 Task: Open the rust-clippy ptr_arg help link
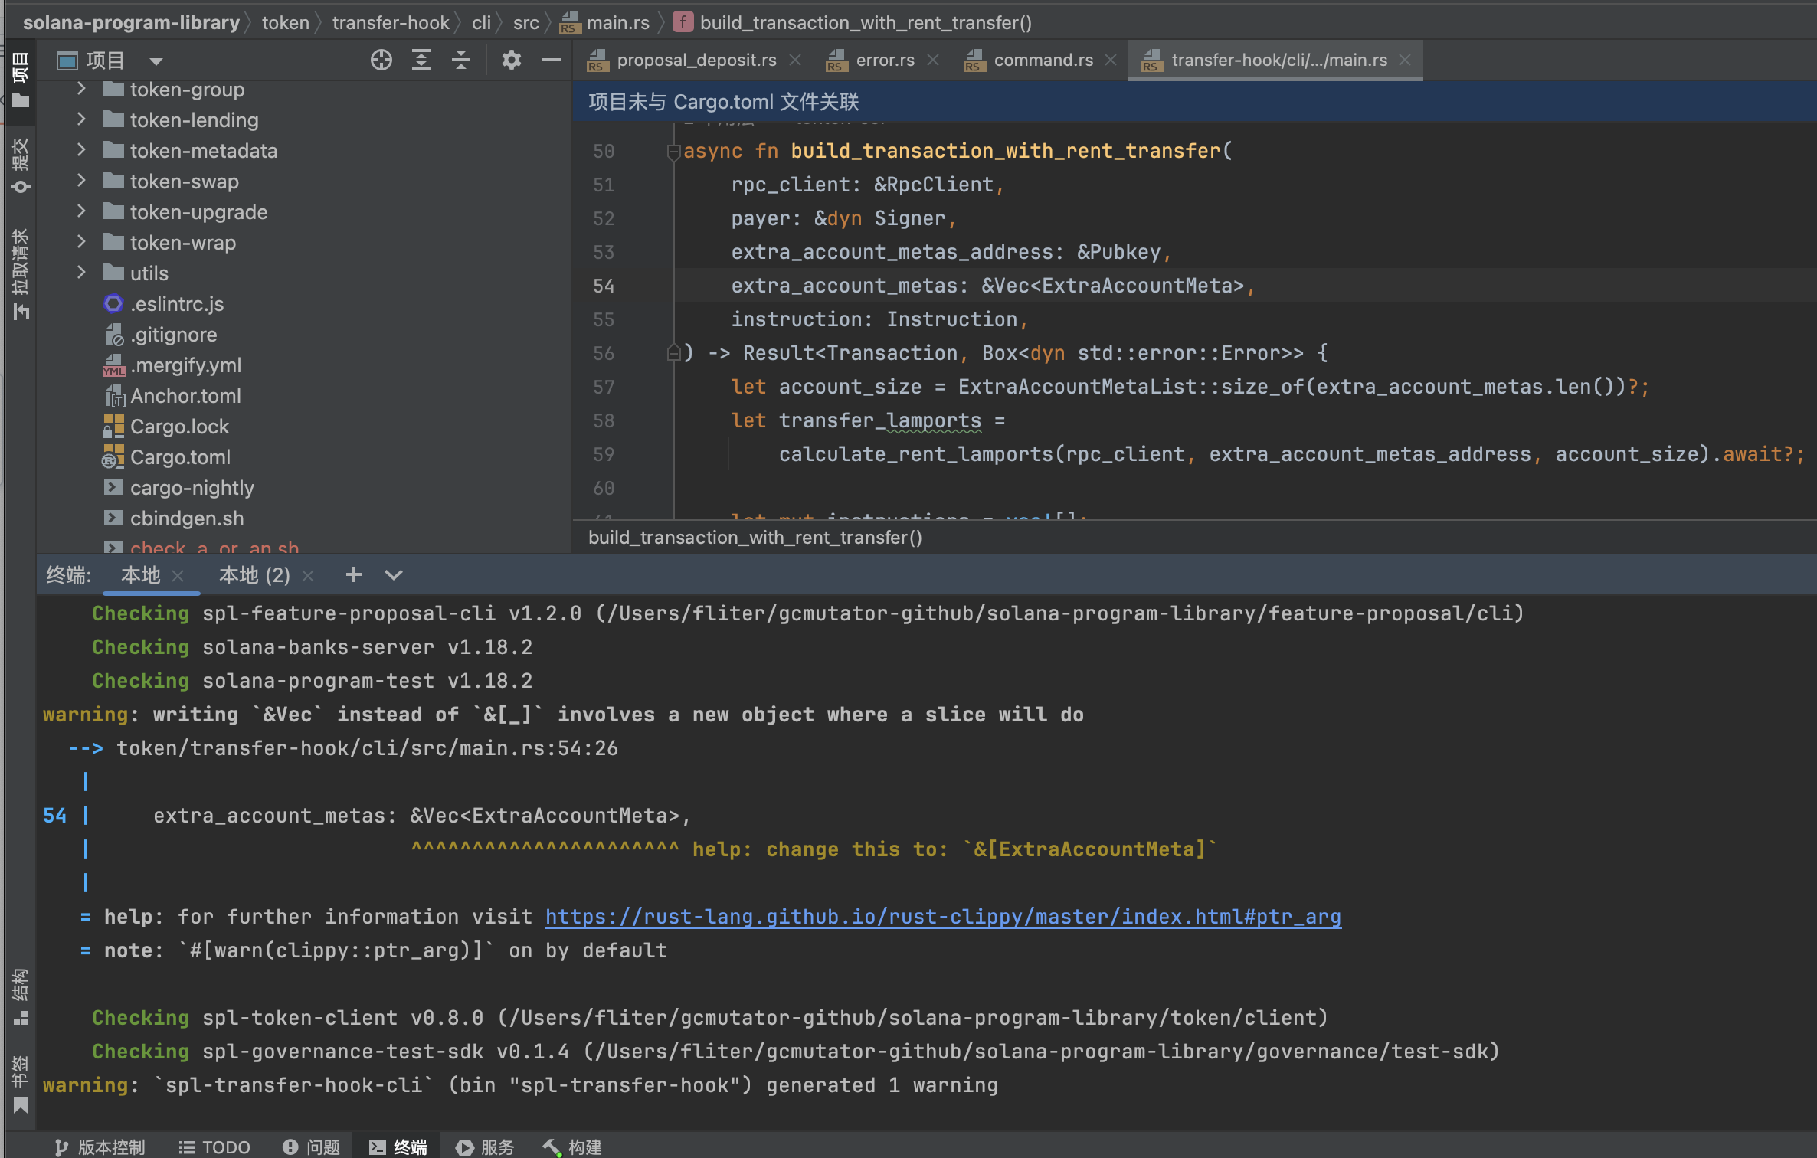[942, 916]
